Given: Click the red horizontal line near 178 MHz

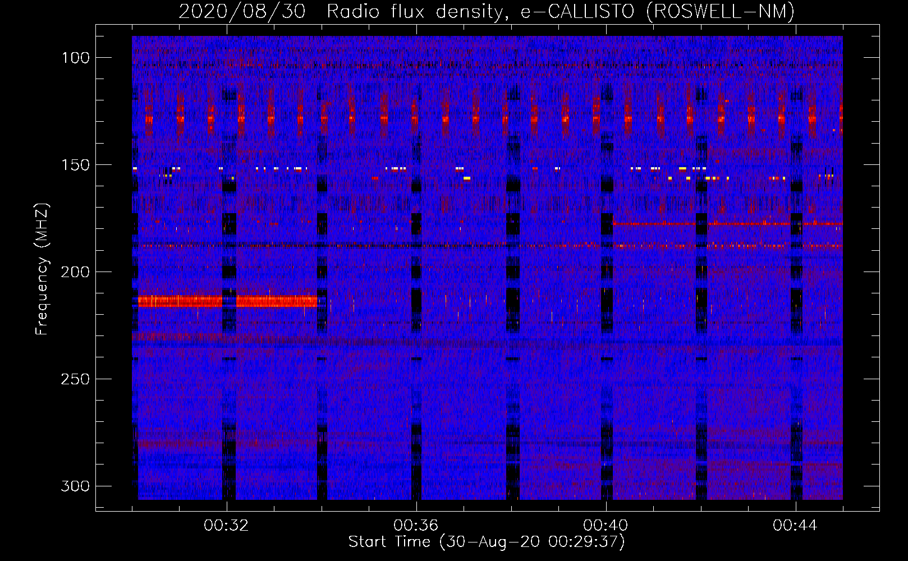Looking at the screenshot, I should pyautogui.click(x=728, y=224).
